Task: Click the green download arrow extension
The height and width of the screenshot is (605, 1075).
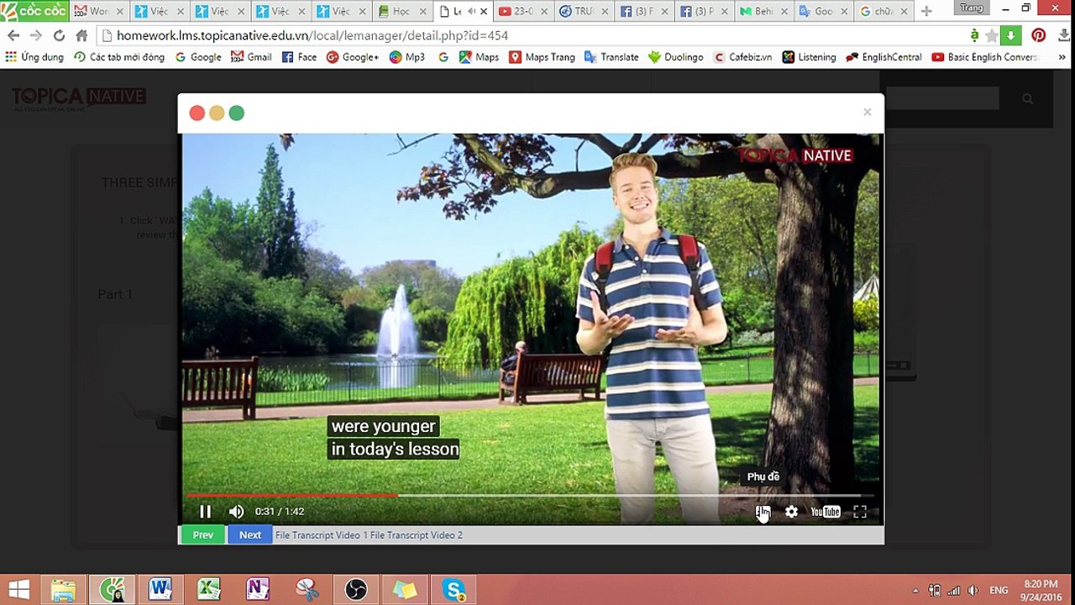Action: point(1012,35)
